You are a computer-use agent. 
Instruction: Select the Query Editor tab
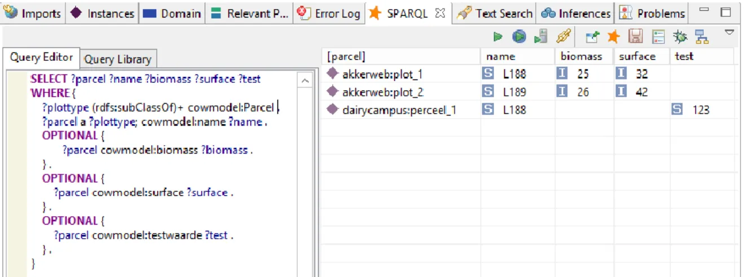pyautogui.click(x=41, y=57)
